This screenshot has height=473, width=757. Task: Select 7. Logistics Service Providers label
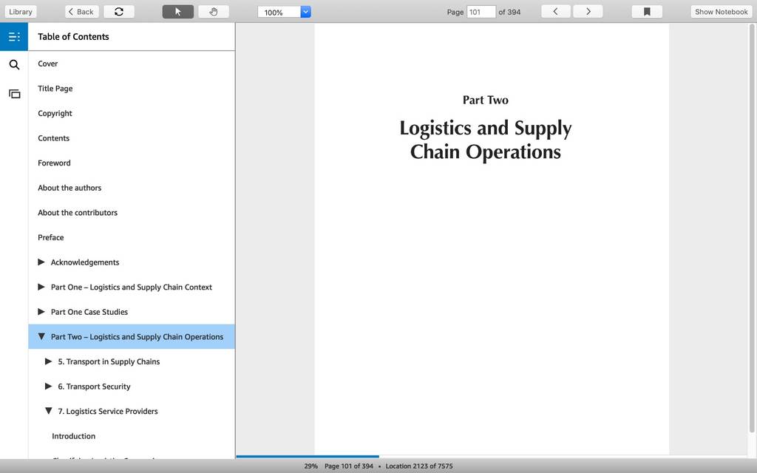[108, 411]
